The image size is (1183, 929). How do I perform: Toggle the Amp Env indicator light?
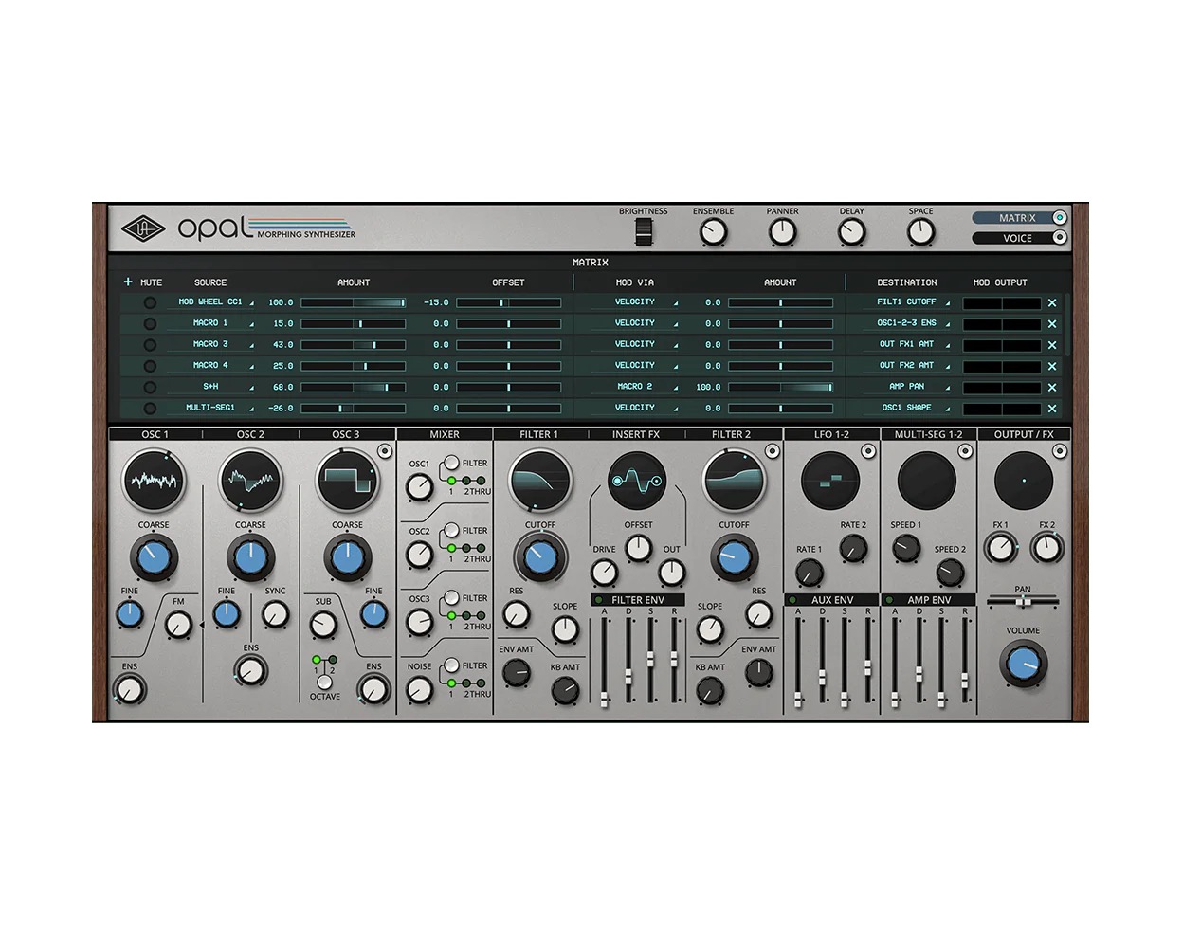(889, 600)
